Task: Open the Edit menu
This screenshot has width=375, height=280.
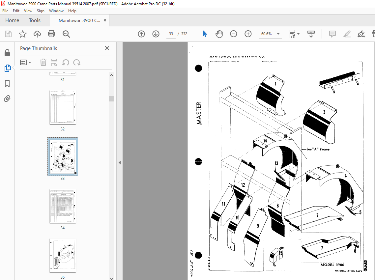Action: point(16,11)
